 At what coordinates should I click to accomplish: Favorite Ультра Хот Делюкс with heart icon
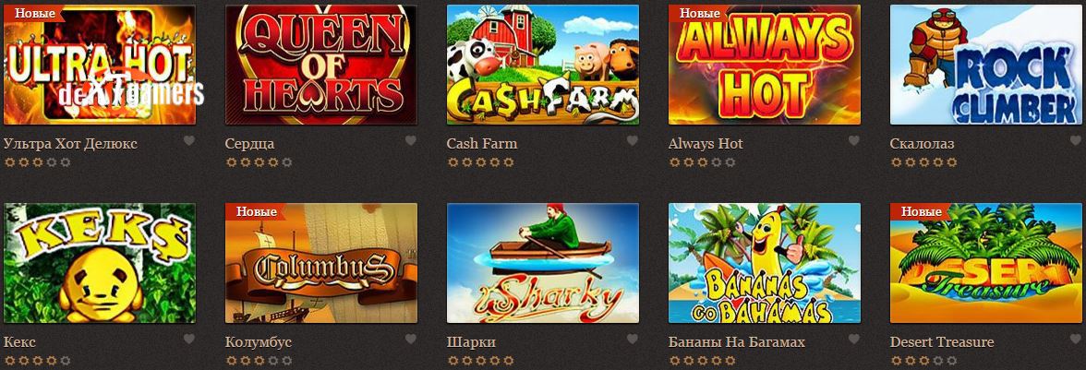(x=189, y=140)
